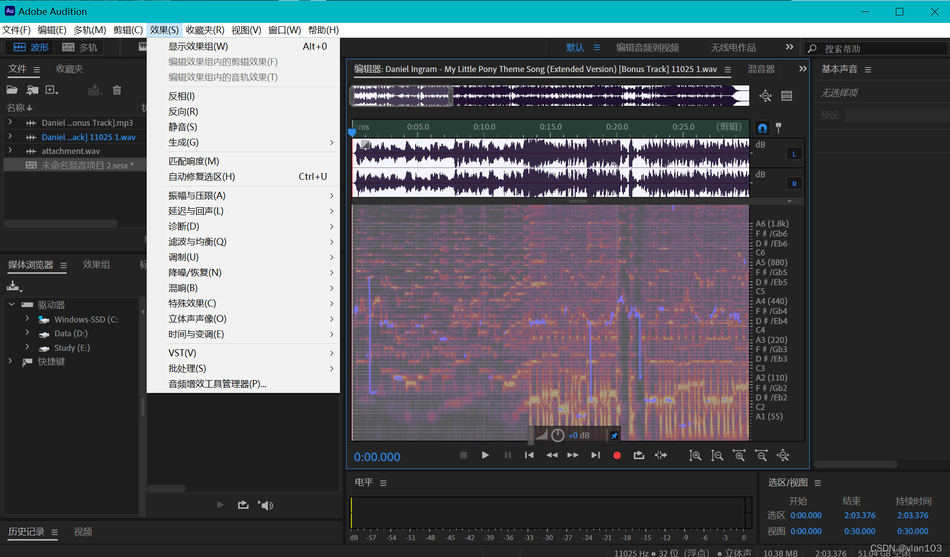Click trash delete icon in Files panel
The height and width of the screenshot is (557, 950).
(117, 90)
